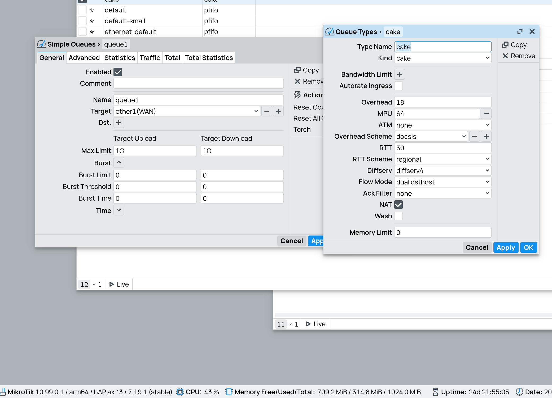This screenshot has height=398, width=552.
Task: Add a Bandwidth Limit value
Action: point(400,74)
